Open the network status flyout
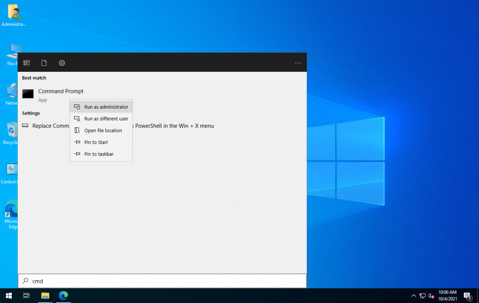 coord(422,295)
